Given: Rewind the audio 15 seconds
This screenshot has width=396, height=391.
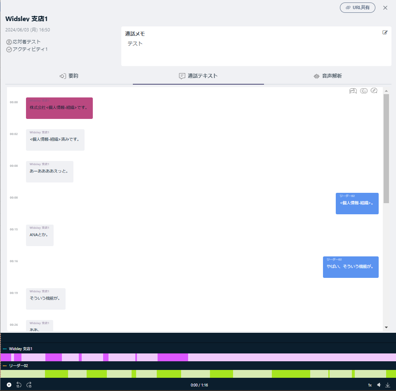Looking at the screenshot, I should point(19,385).
